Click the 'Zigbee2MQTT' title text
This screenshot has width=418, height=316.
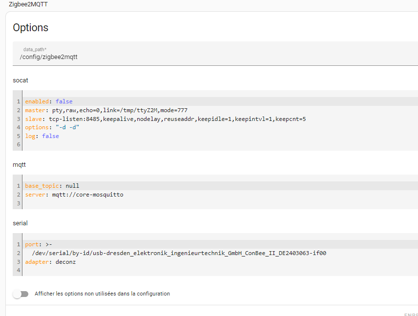pos(28,4)
